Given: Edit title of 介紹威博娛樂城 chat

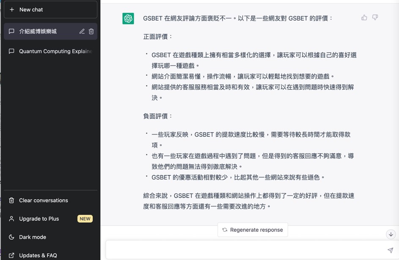Looking at the screenshot, I should point(82,31).
